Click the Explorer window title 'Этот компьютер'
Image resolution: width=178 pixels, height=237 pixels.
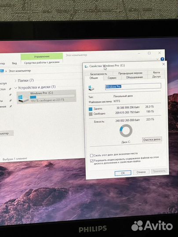tap(76, 55)
